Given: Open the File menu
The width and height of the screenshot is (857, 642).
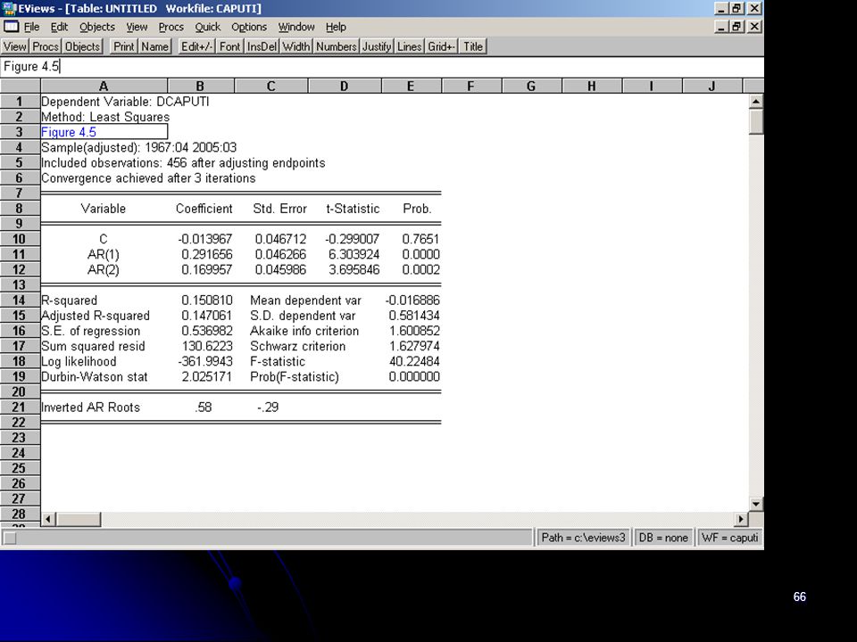Looking at the screenshot, I should (32, 27).
